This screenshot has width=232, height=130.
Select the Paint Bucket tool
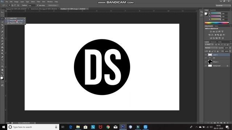[2, 47]
